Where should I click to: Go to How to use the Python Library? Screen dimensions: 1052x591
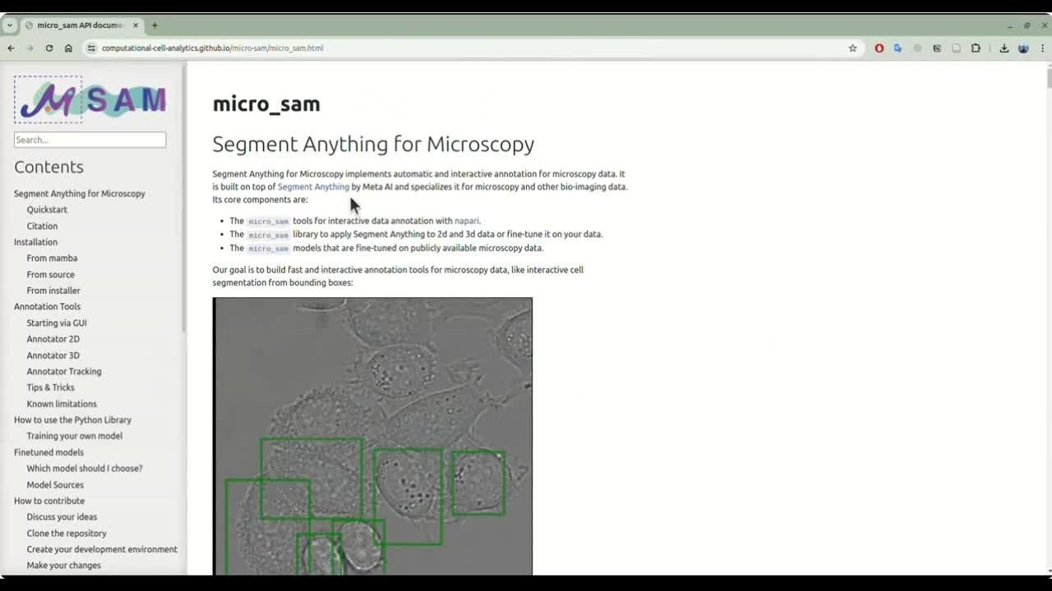point(72,419)
